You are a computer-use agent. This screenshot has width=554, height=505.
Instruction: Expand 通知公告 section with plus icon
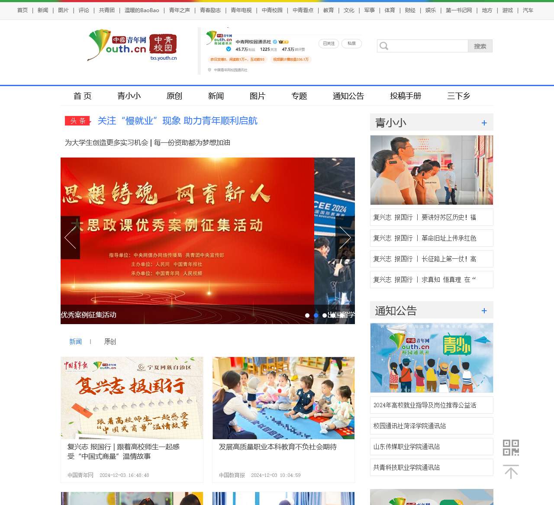click(x=484, y=311)
